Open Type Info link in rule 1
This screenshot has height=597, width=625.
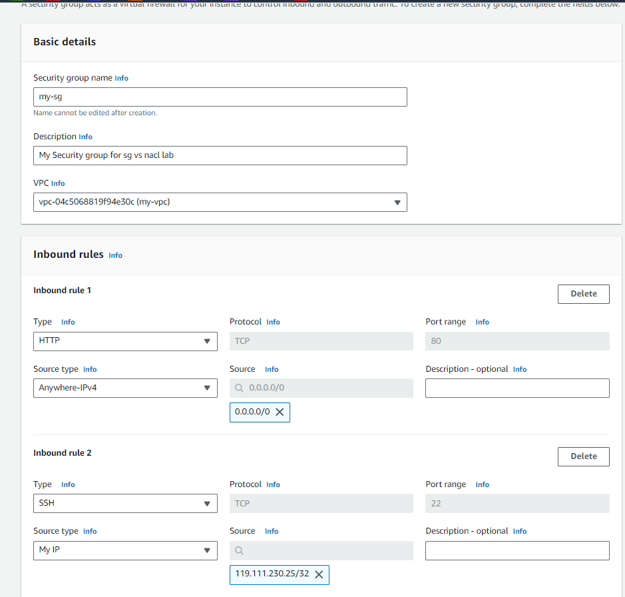point(68,322)
